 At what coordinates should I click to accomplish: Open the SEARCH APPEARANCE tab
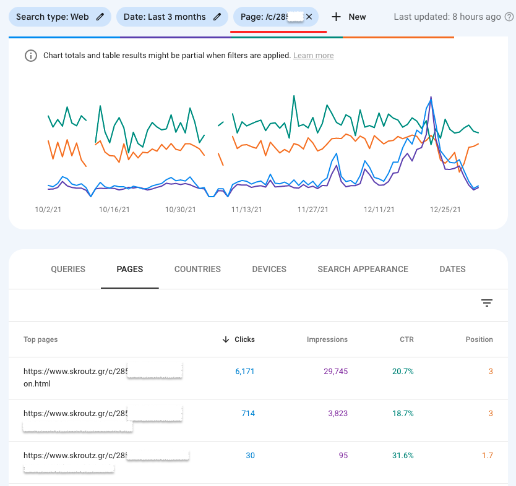[x=363, y=270]
